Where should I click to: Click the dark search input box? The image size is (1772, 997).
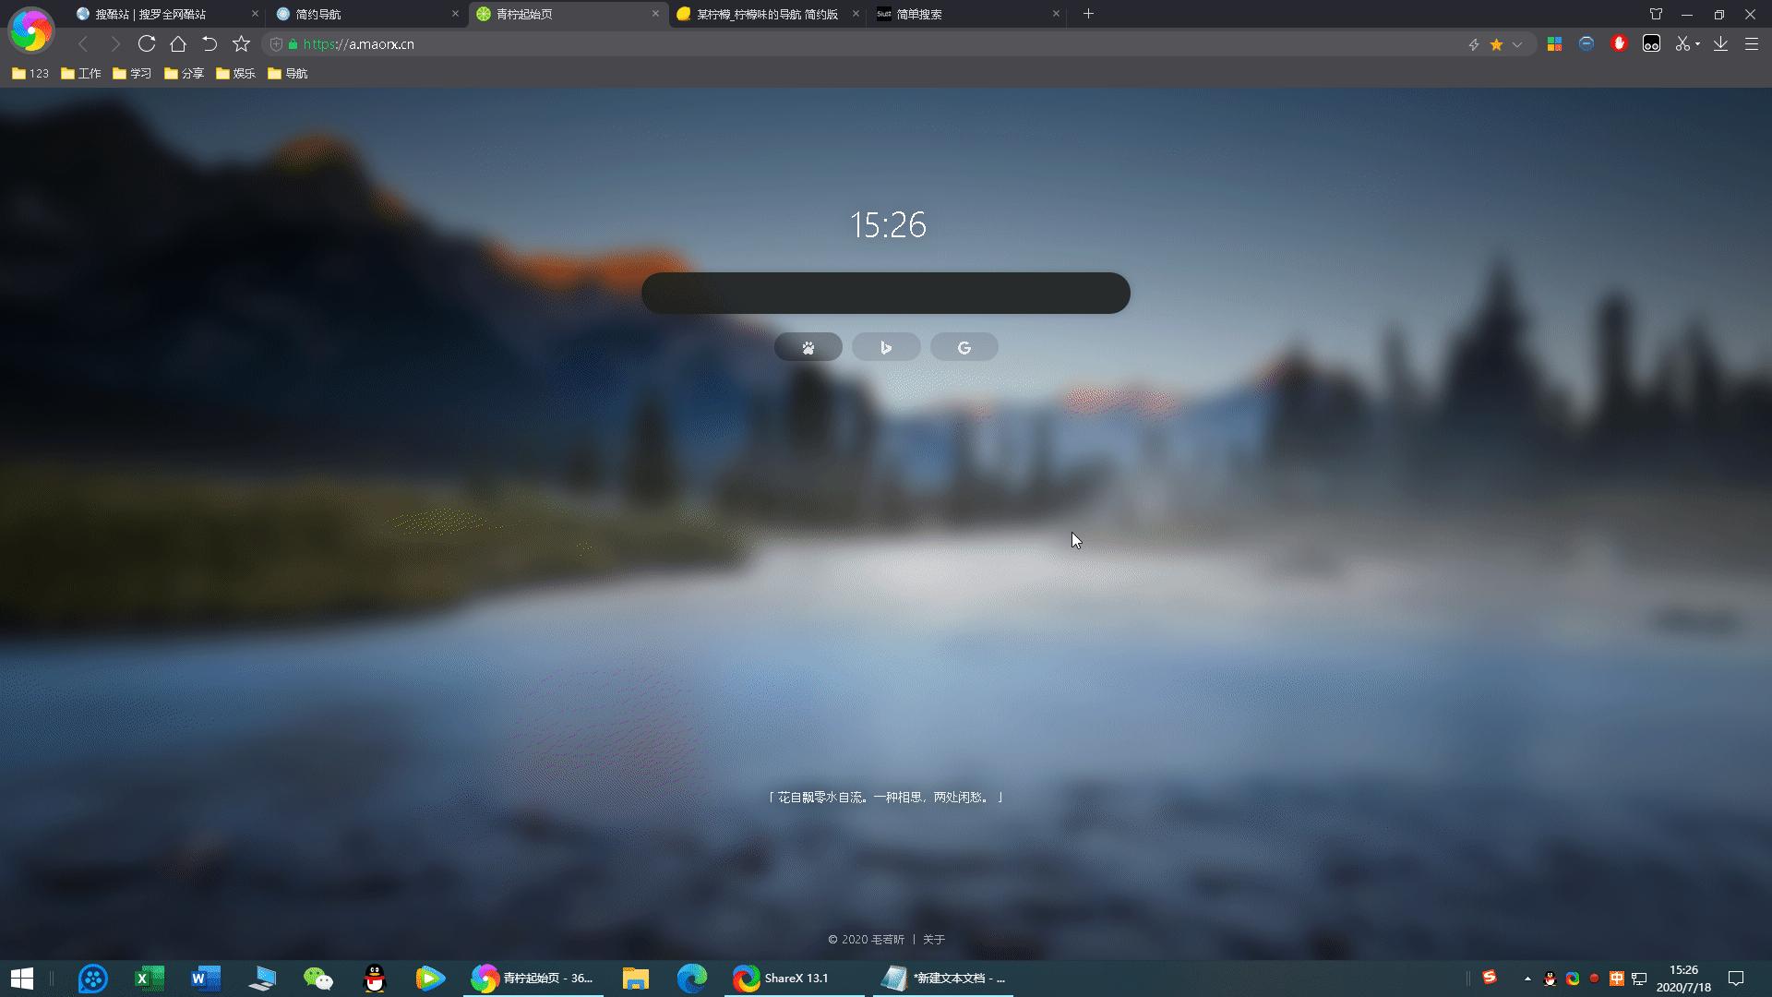(885, 293)
